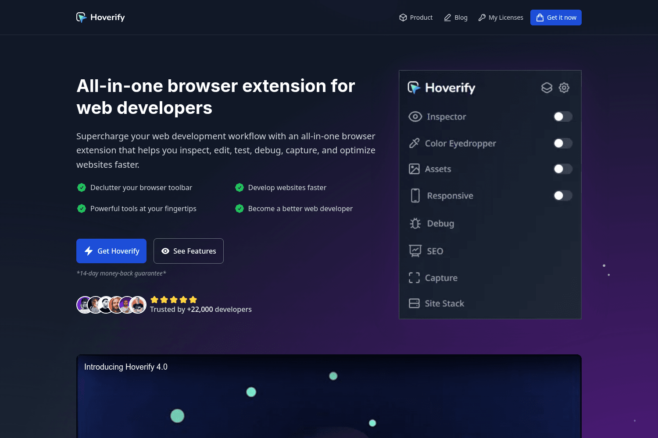Image resolution: width=658 pixels, height=438 pixels.
Task: Click the green check next to Powerful tools
Action: coord(82,208)
